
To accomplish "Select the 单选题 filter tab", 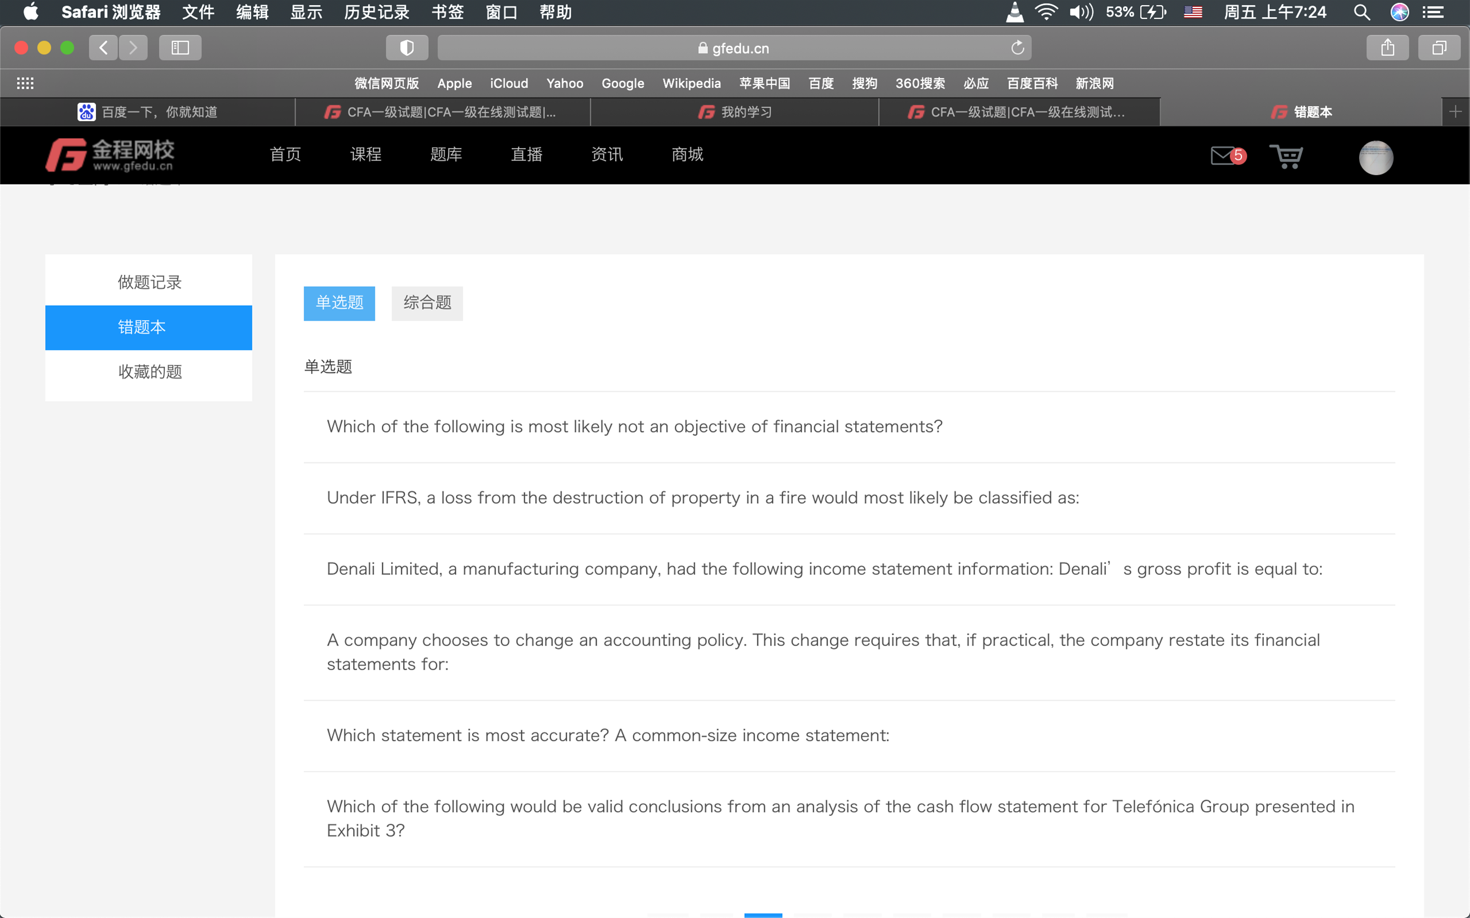I will click(339, 303).
